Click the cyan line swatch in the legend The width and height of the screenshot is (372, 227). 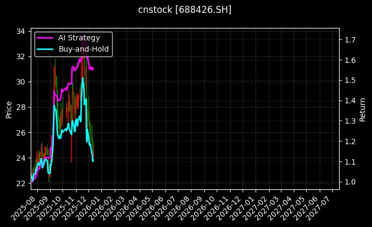tap(45, 48)
